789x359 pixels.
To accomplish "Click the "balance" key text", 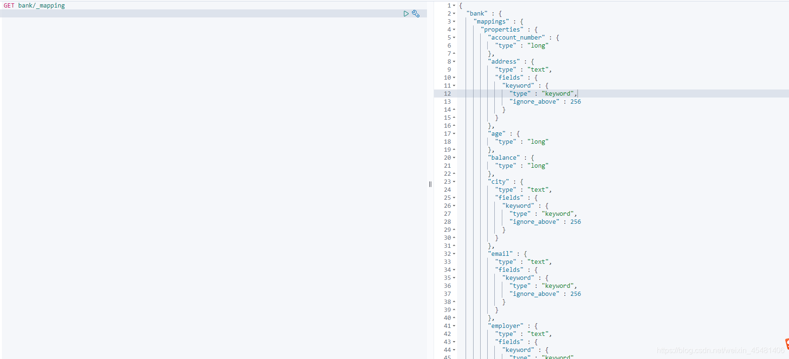I will pos(504,158).
